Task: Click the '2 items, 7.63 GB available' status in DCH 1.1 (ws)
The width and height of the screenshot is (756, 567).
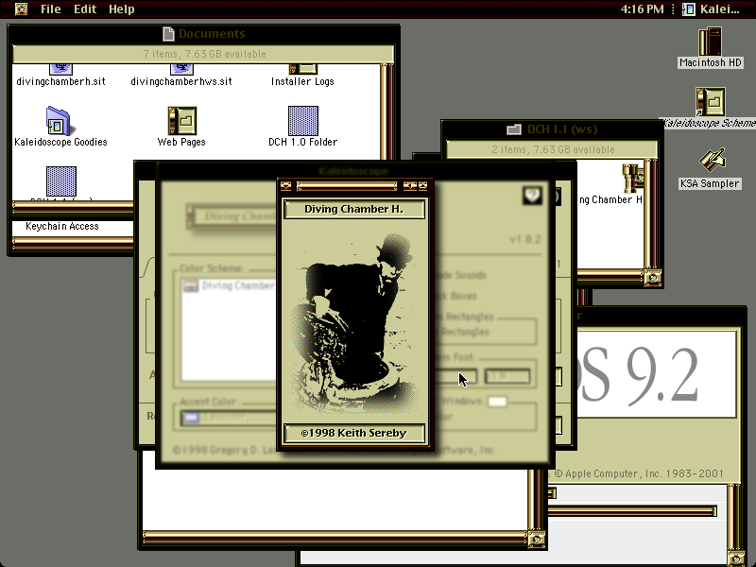Action: click(x=553, y=149)
